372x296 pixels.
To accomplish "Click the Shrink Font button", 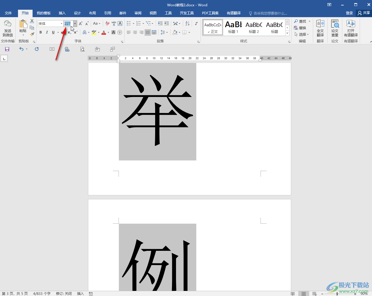I will coord(87,23).
